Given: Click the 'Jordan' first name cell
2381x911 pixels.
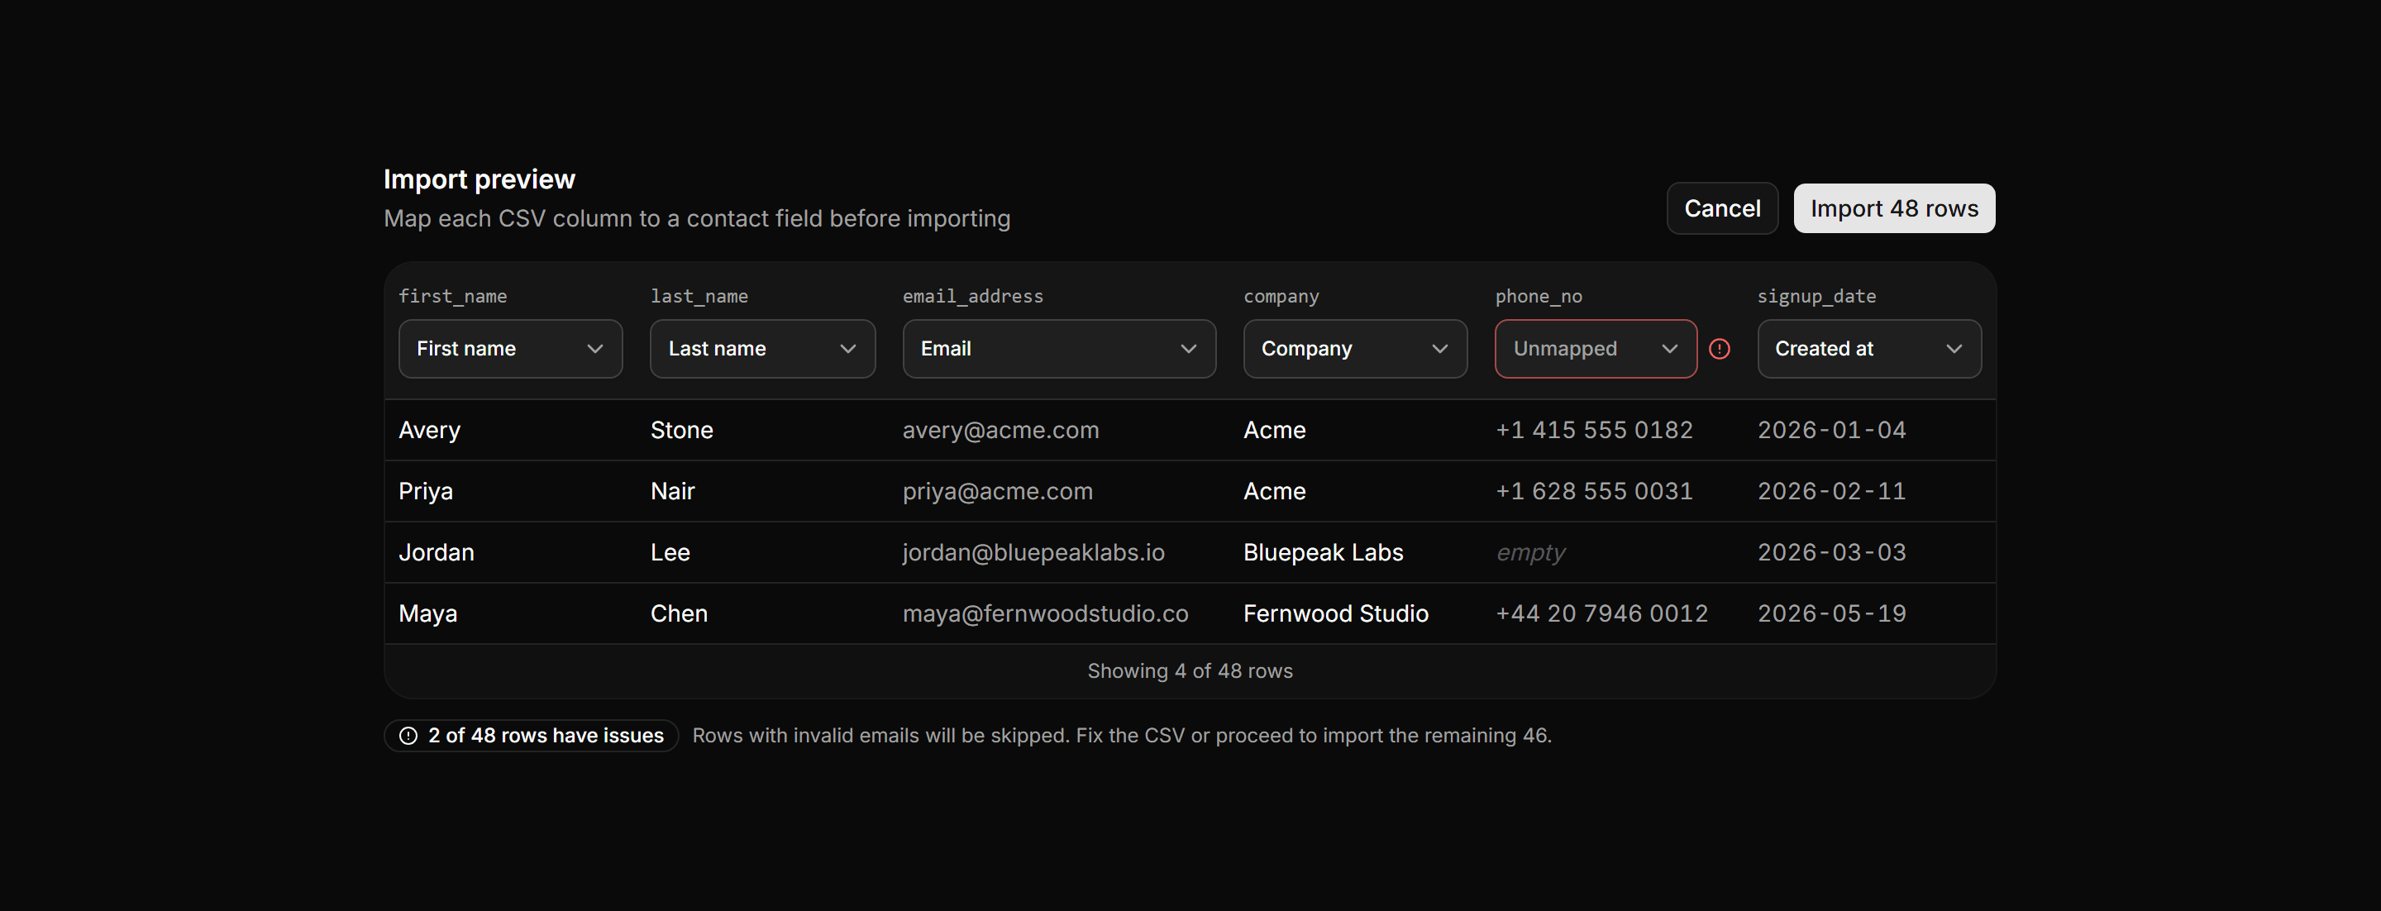Looking at the screenshot, I should pos(437,552).
